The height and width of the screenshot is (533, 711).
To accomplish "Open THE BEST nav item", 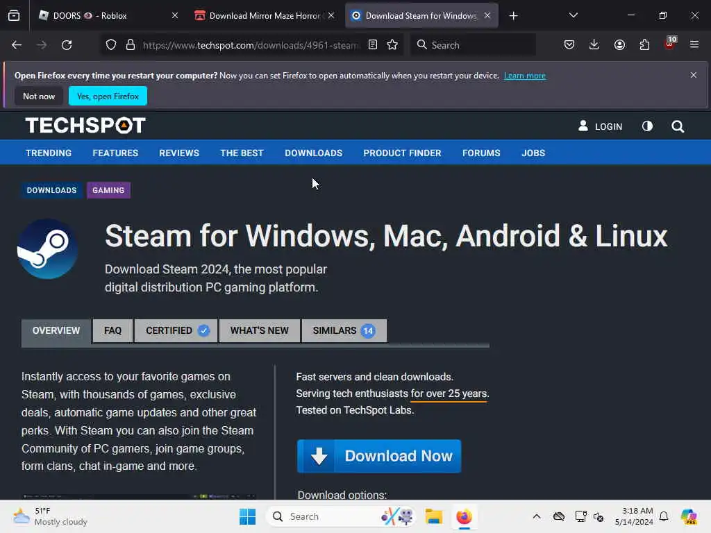I will click(242, 153).
